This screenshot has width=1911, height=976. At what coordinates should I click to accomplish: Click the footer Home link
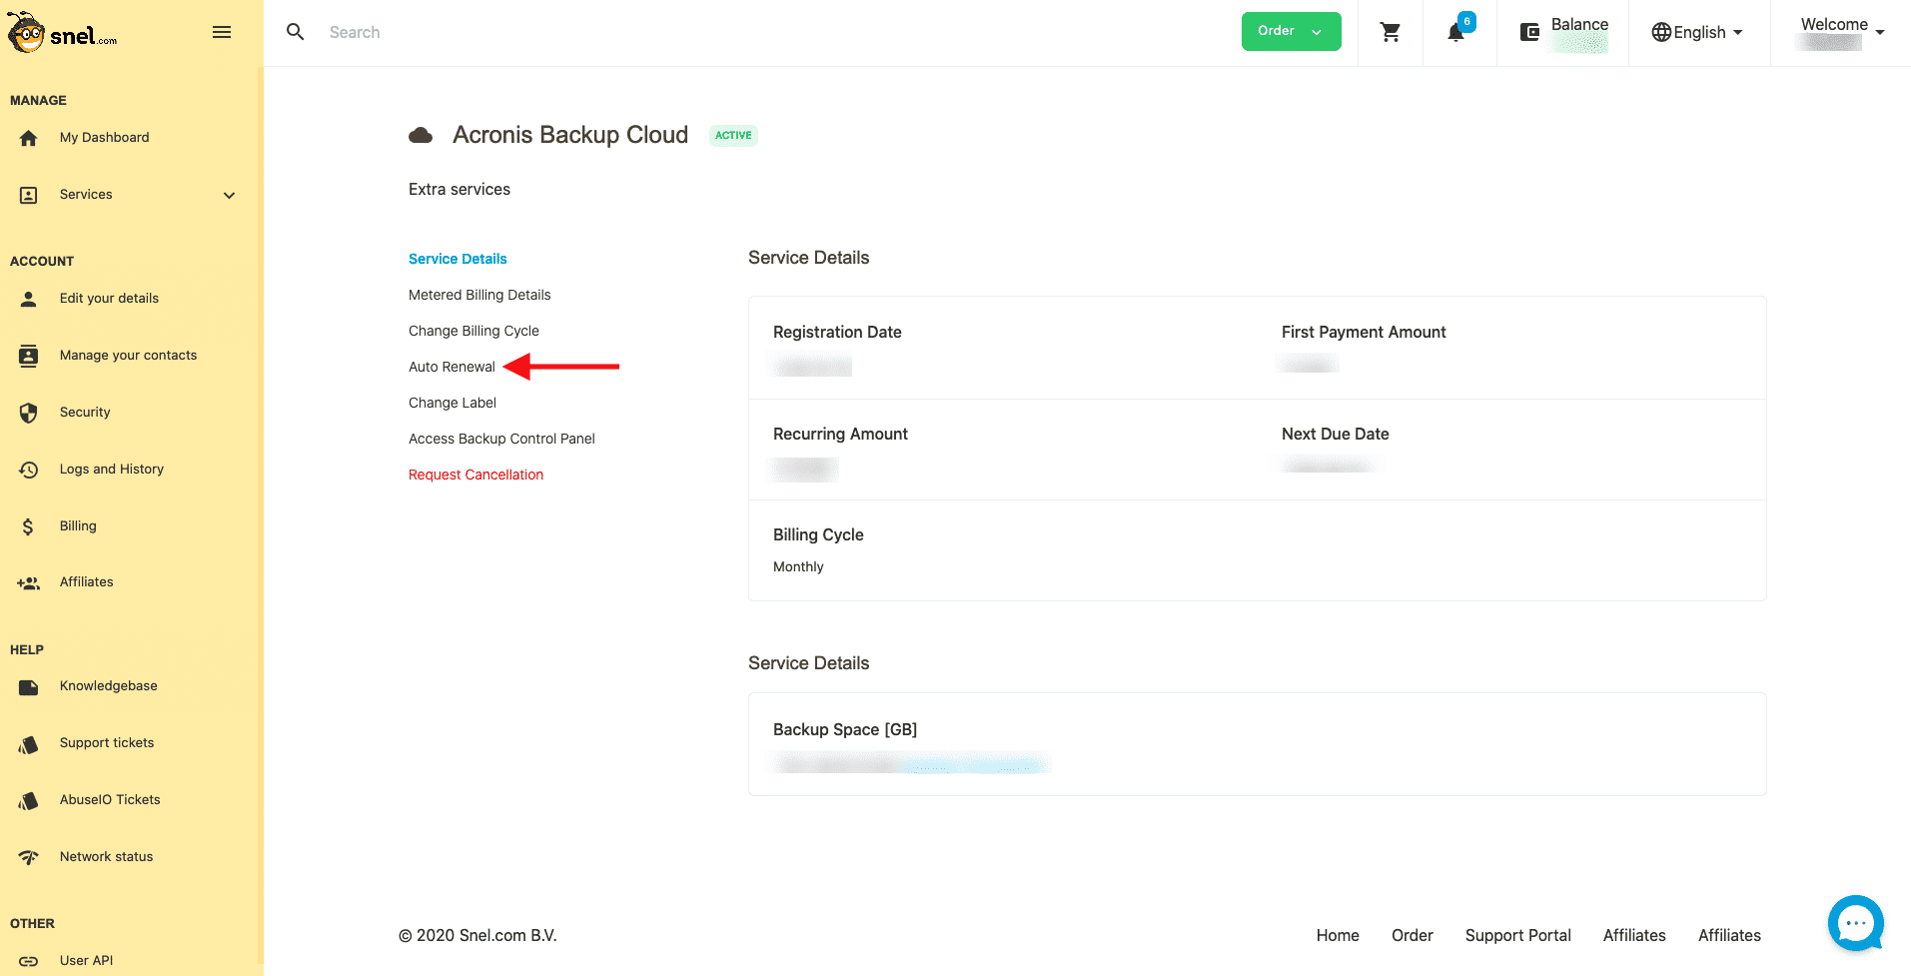(x=1338, y=936)
